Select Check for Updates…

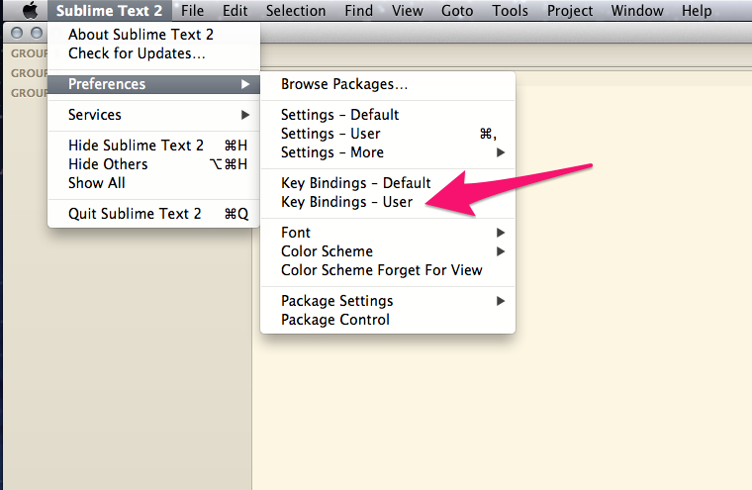(x=137, y=53)
